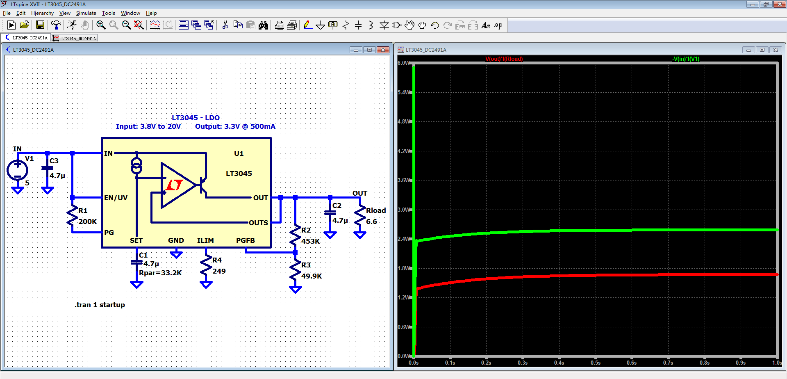Click the V(in)*I(V1) trace label

pos(686,59)
